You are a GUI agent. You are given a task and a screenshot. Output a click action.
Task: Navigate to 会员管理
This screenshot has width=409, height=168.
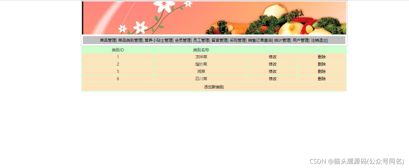183,40
